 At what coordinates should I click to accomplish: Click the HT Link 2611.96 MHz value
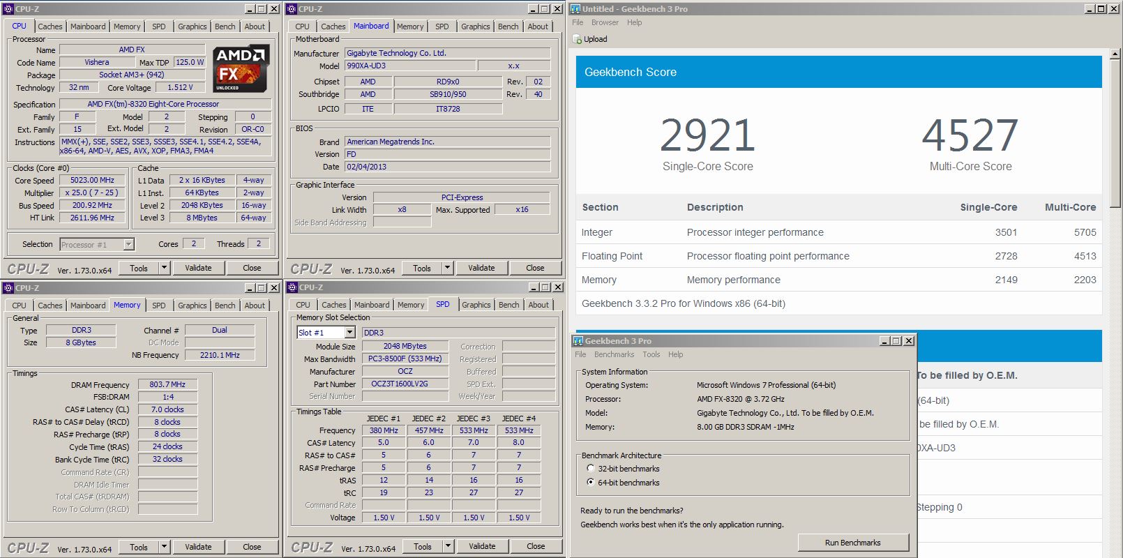click(x=92, y=218)
